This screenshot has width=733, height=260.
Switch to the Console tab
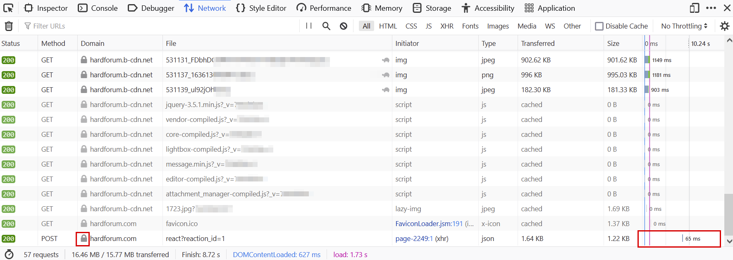tap(98, 8)
